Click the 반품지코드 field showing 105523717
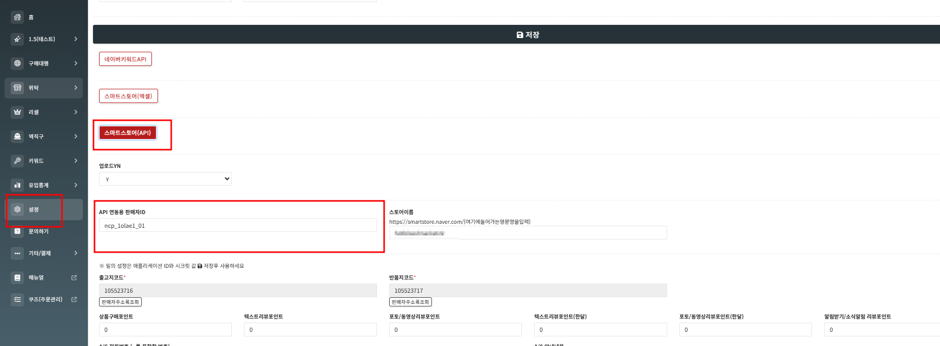This screenshot has height=346, width=940. [x=528, y=290]
